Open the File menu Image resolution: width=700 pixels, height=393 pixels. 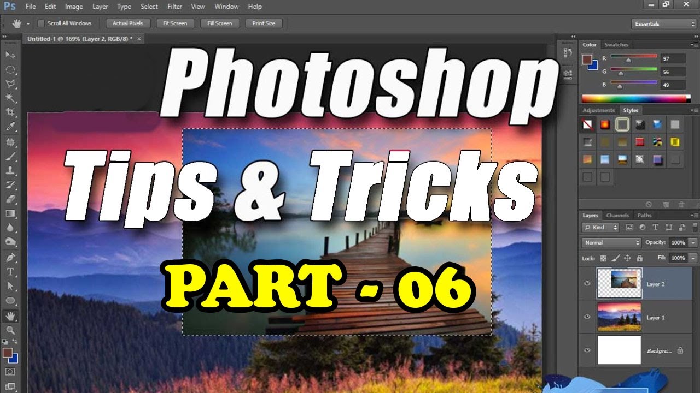pos(31,7)
